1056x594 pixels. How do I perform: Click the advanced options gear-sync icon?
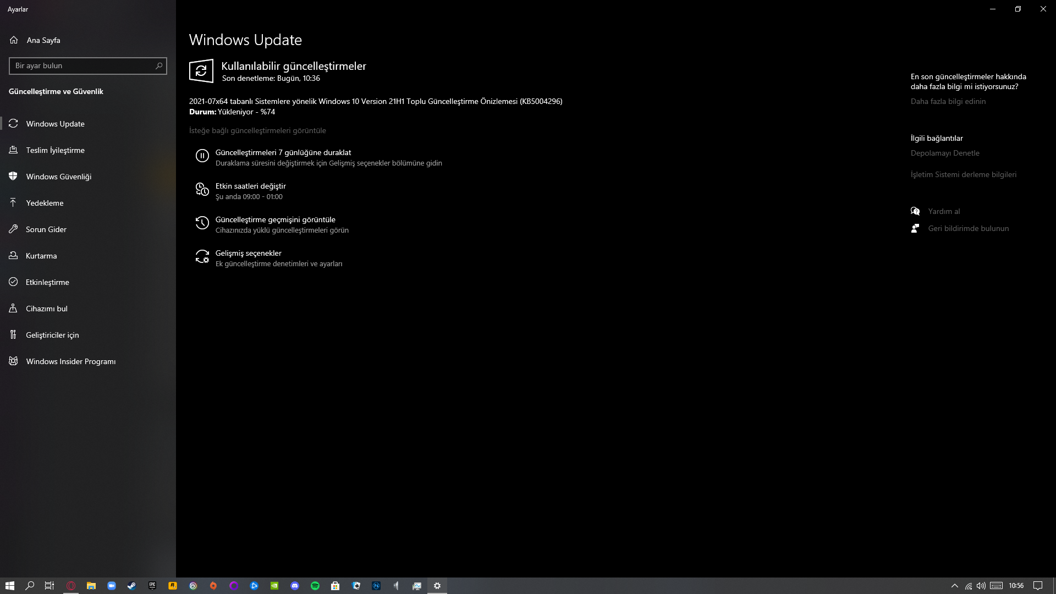(202, 257)
